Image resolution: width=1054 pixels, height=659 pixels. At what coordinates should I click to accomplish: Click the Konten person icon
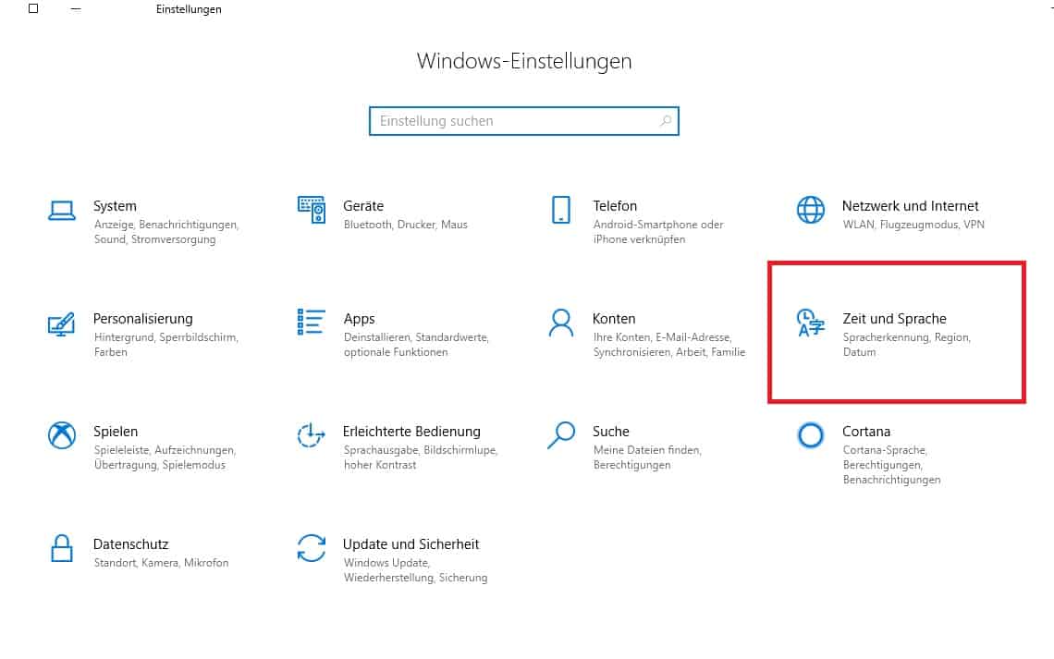(x=560, y=323)
